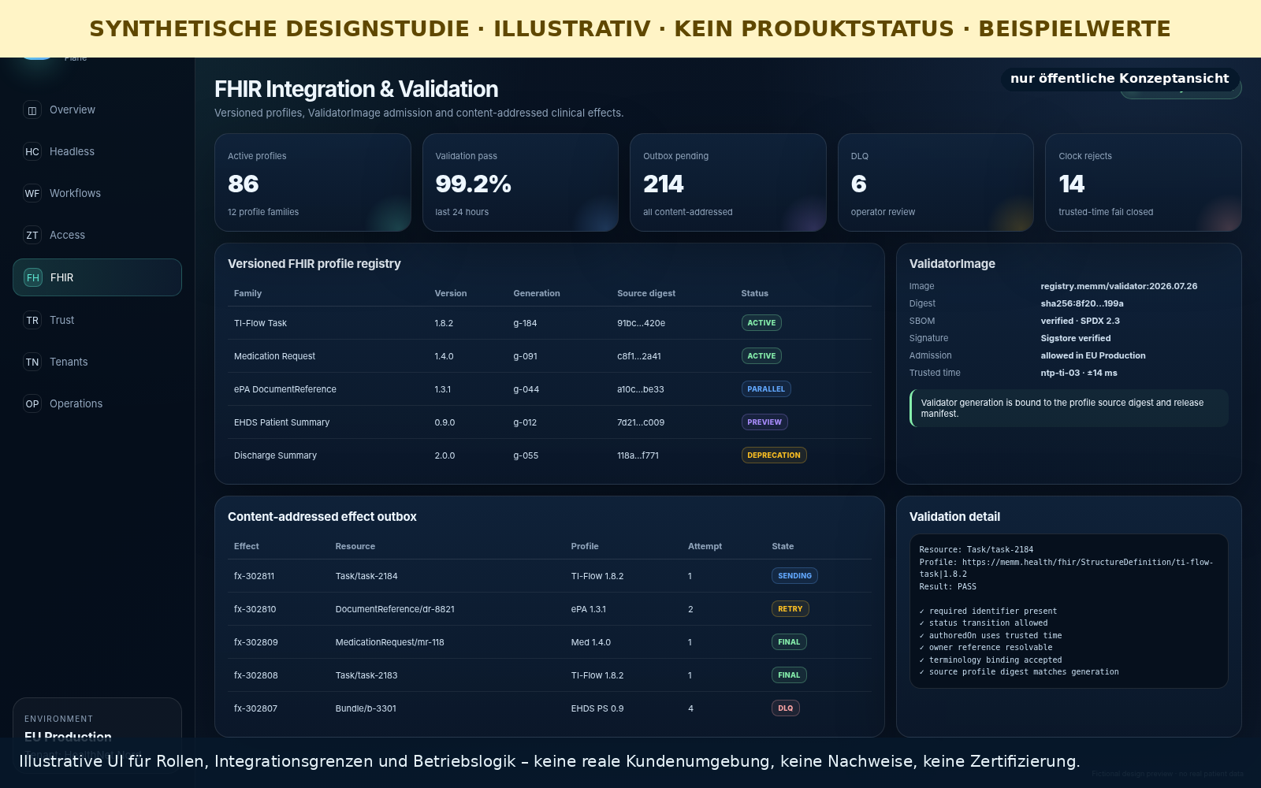
Task: Open the Outbox pending card showing 214
Action: tap(728, 183)
